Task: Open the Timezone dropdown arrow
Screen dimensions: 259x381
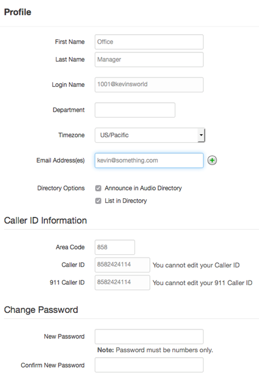Action: tap(201, 135)
